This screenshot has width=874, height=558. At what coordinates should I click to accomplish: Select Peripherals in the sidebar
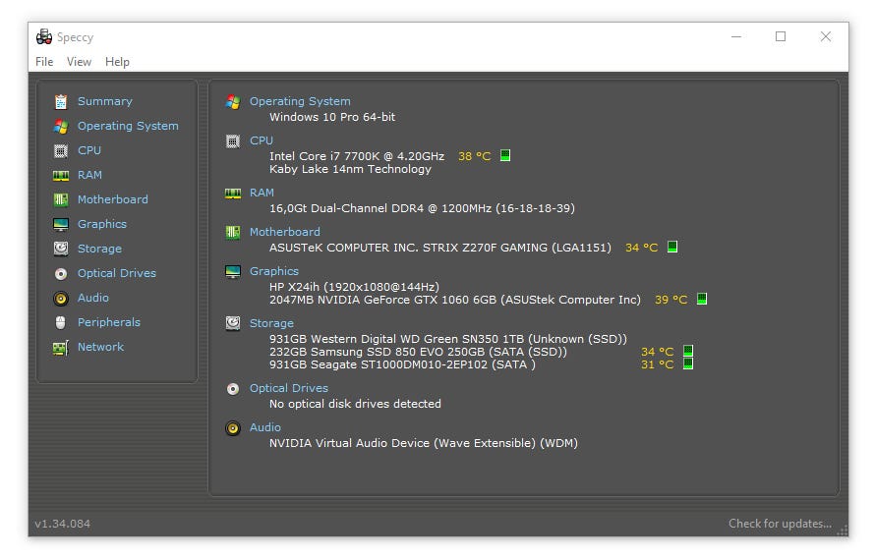[109, 322]
